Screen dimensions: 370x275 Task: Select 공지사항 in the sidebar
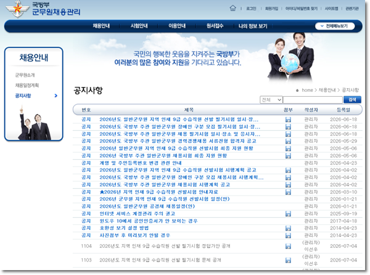[x=23, y=96]
